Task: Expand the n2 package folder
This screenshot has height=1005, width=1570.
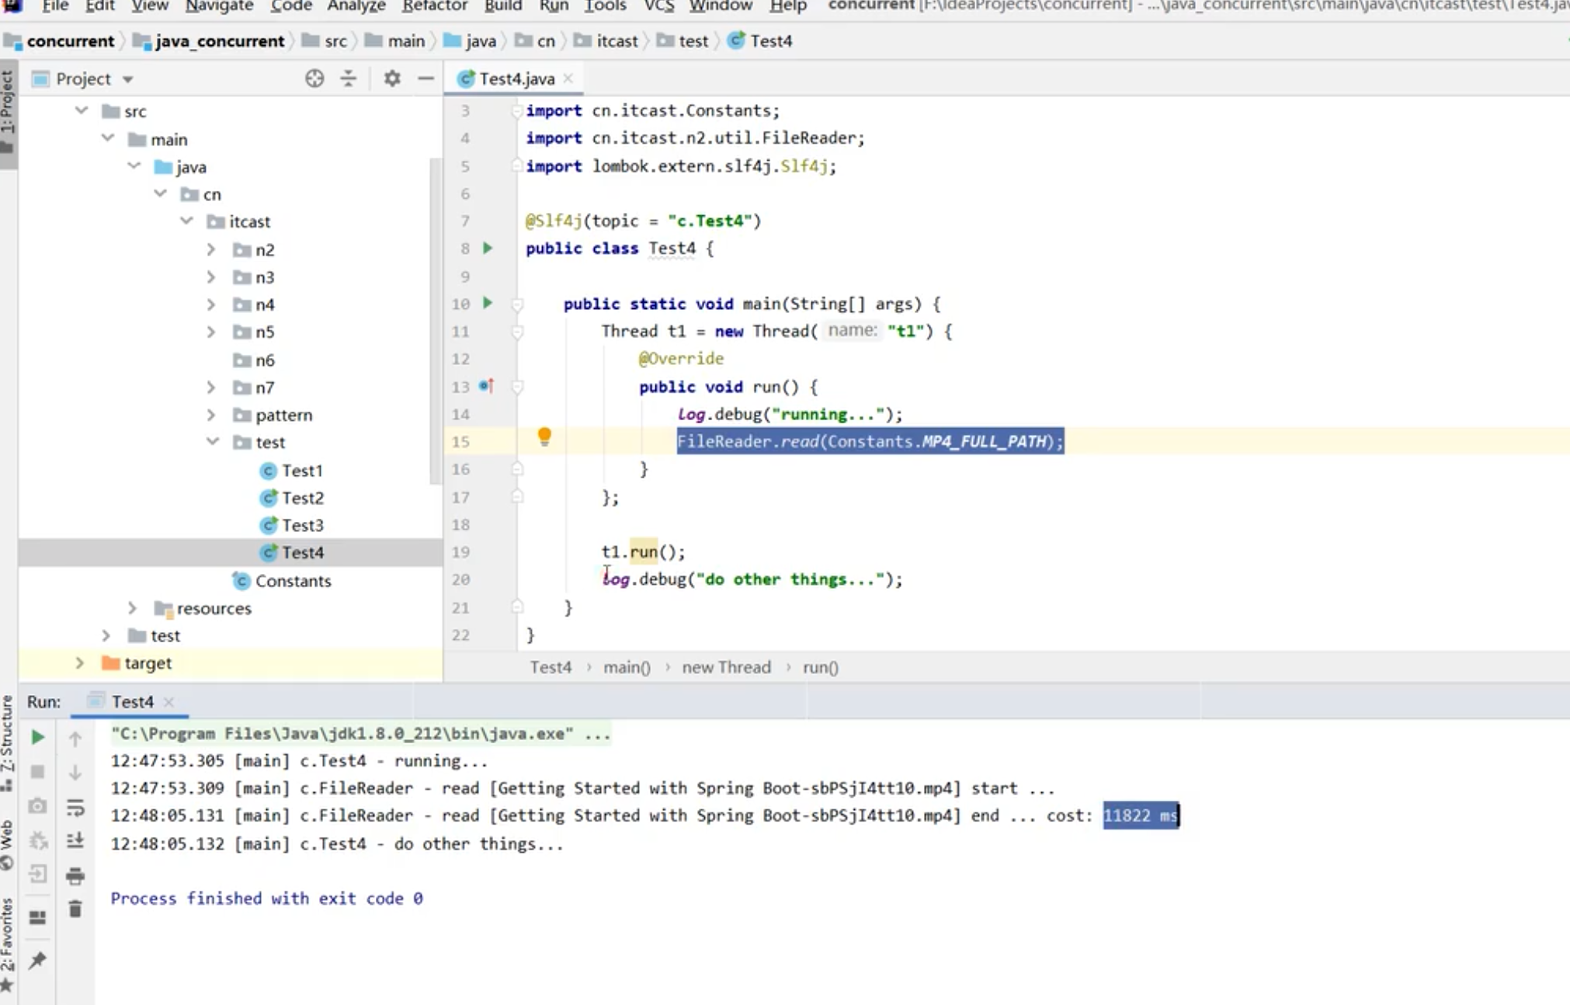Action: coord(211,249)
